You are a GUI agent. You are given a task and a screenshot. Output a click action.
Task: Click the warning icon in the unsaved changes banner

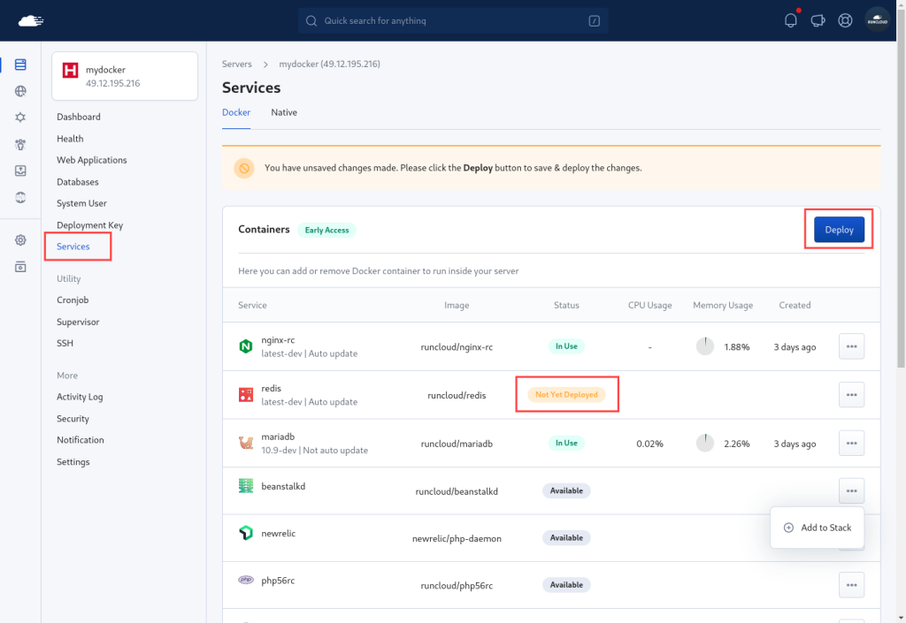[x=244, y=169]
